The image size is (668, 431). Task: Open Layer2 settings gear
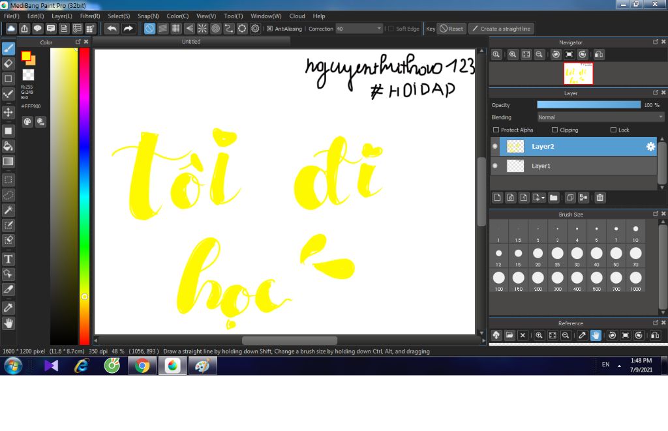point(650,146)
